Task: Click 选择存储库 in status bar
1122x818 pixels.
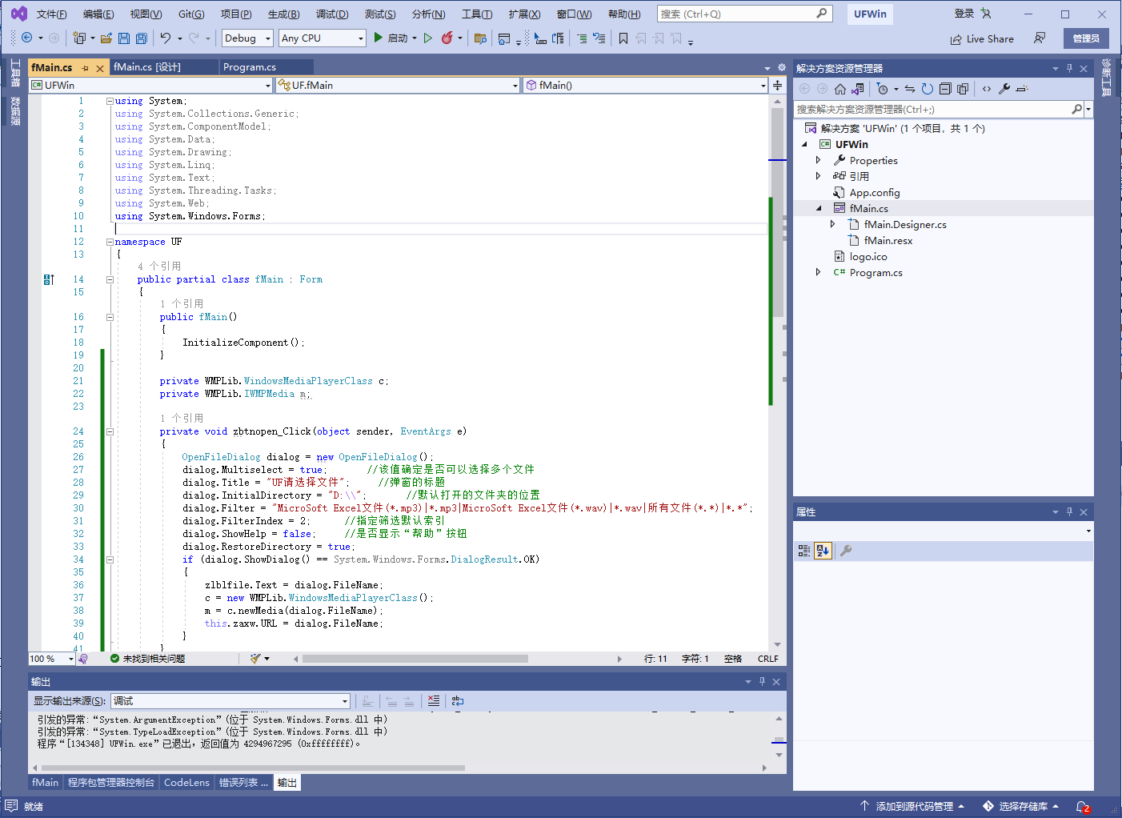Action: click(x=1021, y=806)
